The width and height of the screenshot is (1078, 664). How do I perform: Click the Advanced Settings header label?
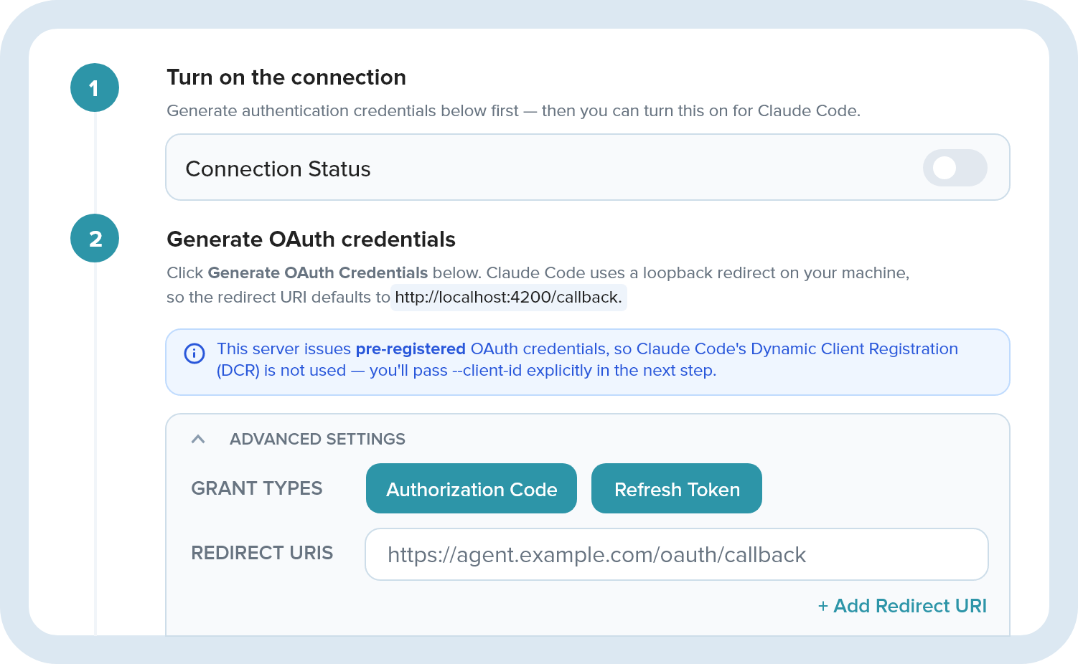317,439
